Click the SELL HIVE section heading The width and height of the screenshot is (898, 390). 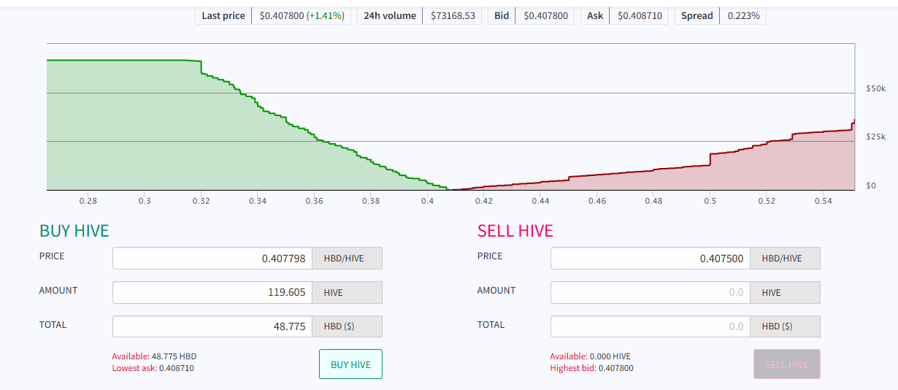515,231
